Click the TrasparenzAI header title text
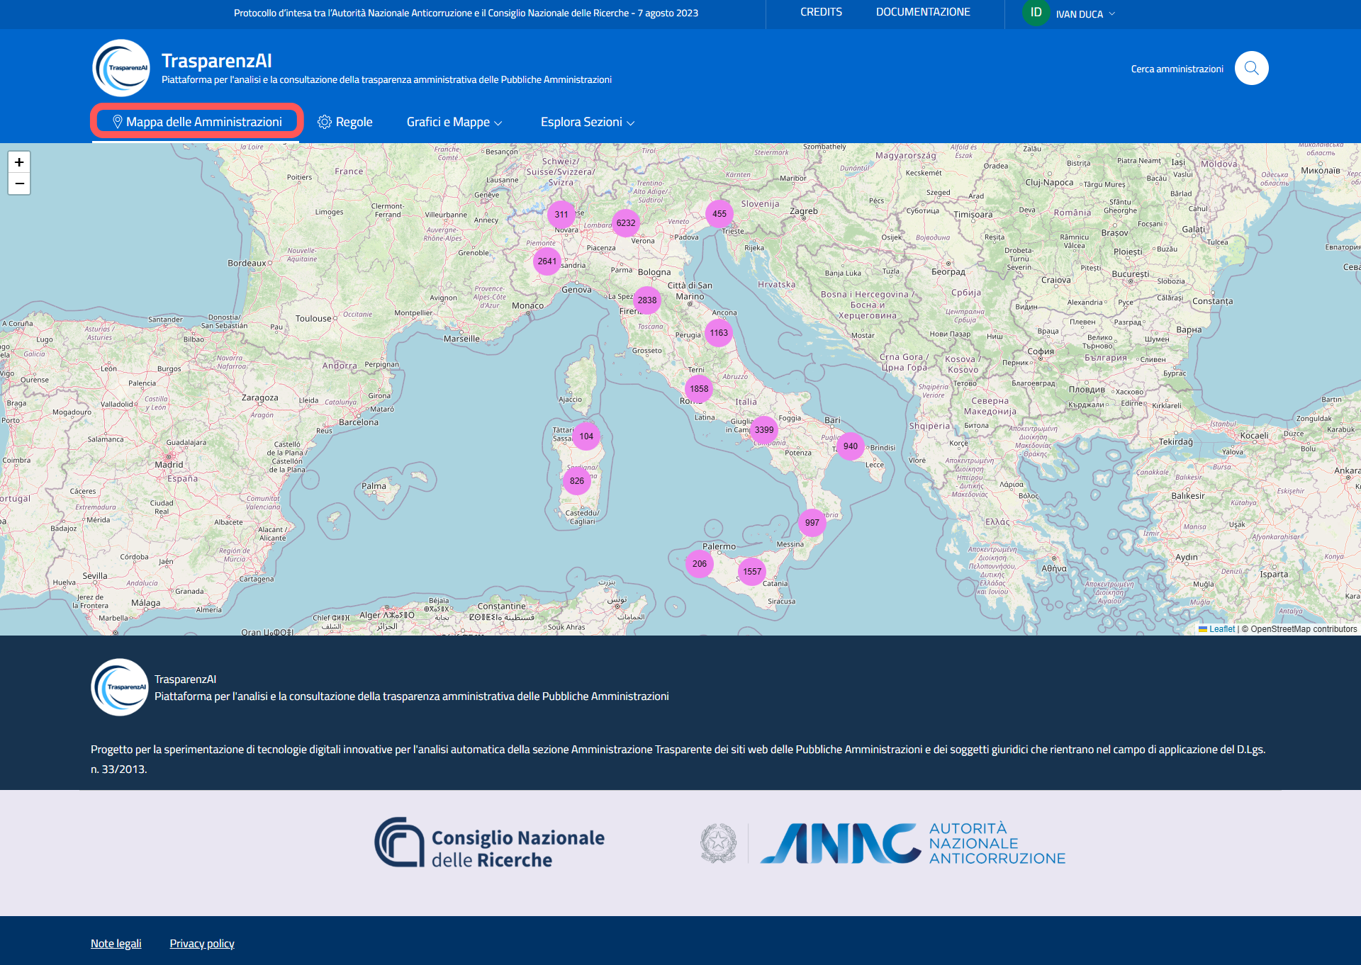 pos(217,61)
